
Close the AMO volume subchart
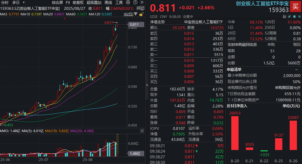click(x=142, y=131)
